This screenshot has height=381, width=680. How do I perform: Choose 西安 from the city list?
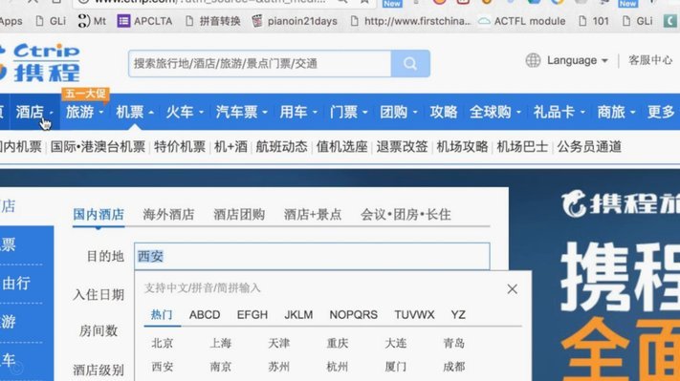point(163,367)
